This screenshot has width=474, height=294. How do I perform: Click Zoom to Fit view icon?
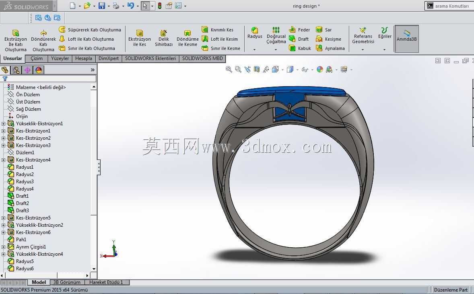pyautogui.click(x=229, y=69)
